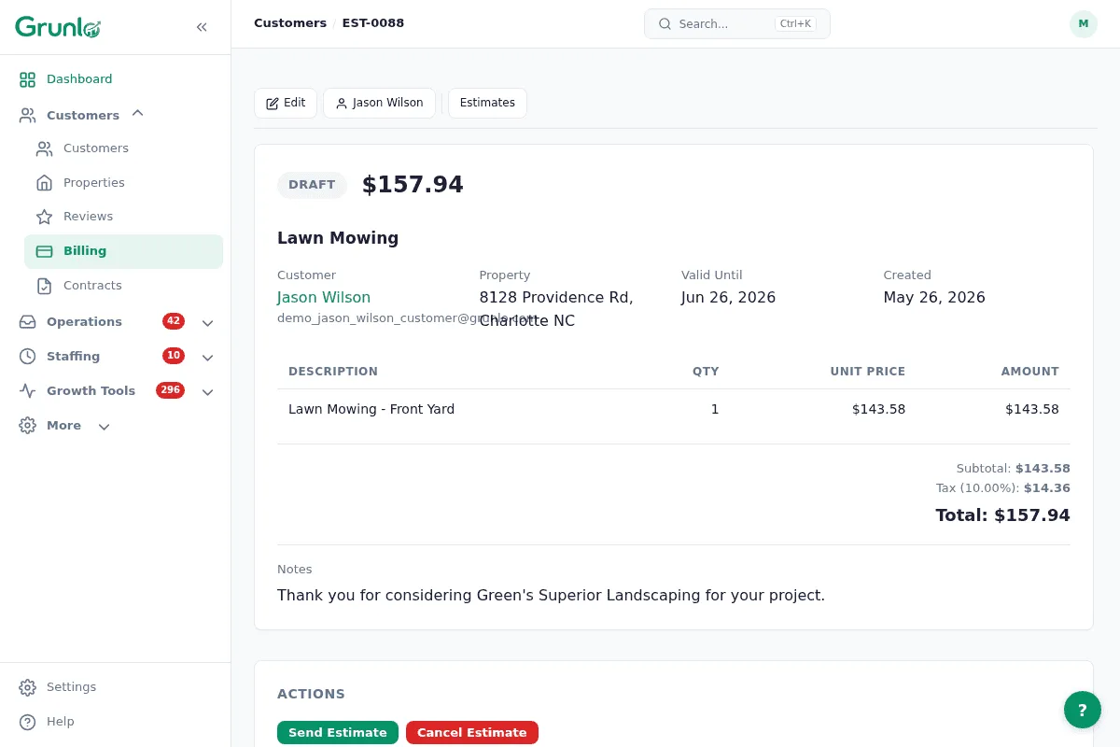This screenshot has width=1120, height=747.
Task: Click the Customers sub-item users icon
Action: point(44,148)
